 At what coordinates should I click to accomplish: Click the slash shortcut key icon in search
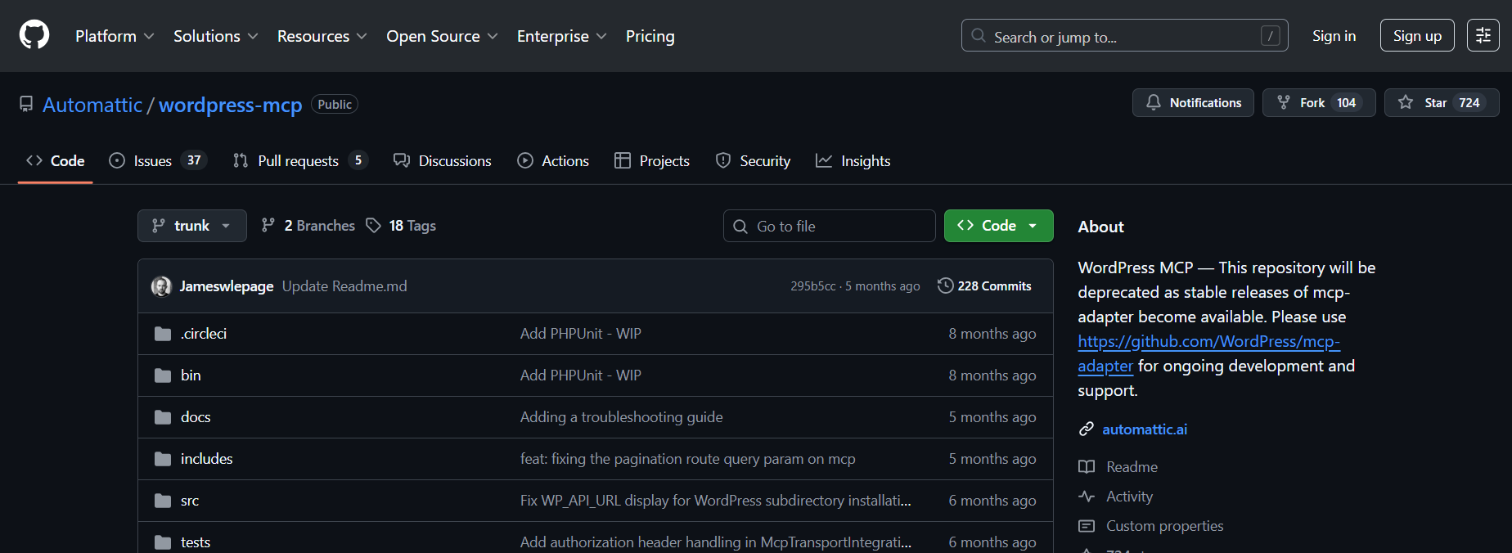click(1270, 36)
